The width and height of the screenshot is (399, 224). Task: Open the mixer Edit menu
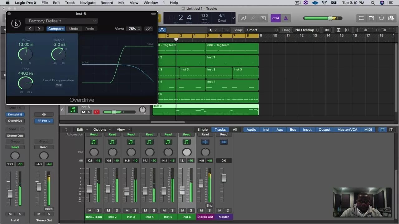pos(82,129)
